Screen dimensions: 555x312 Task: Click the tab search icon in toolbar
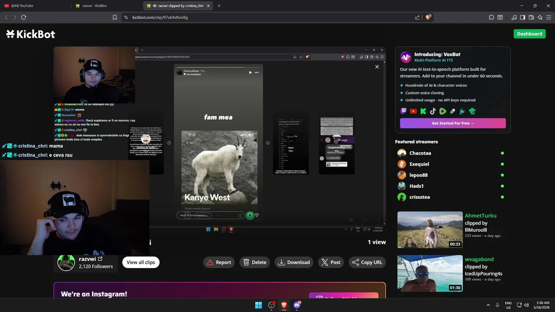point(500,17)
